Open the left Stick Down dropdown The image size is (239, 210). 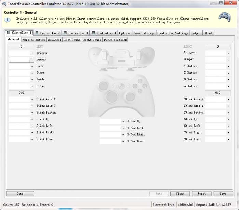click(x=32, y=140)
